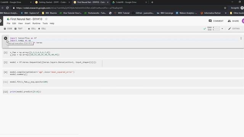The image size is (244, 137).
Task: Open the Insert menu
Action: 27,24
